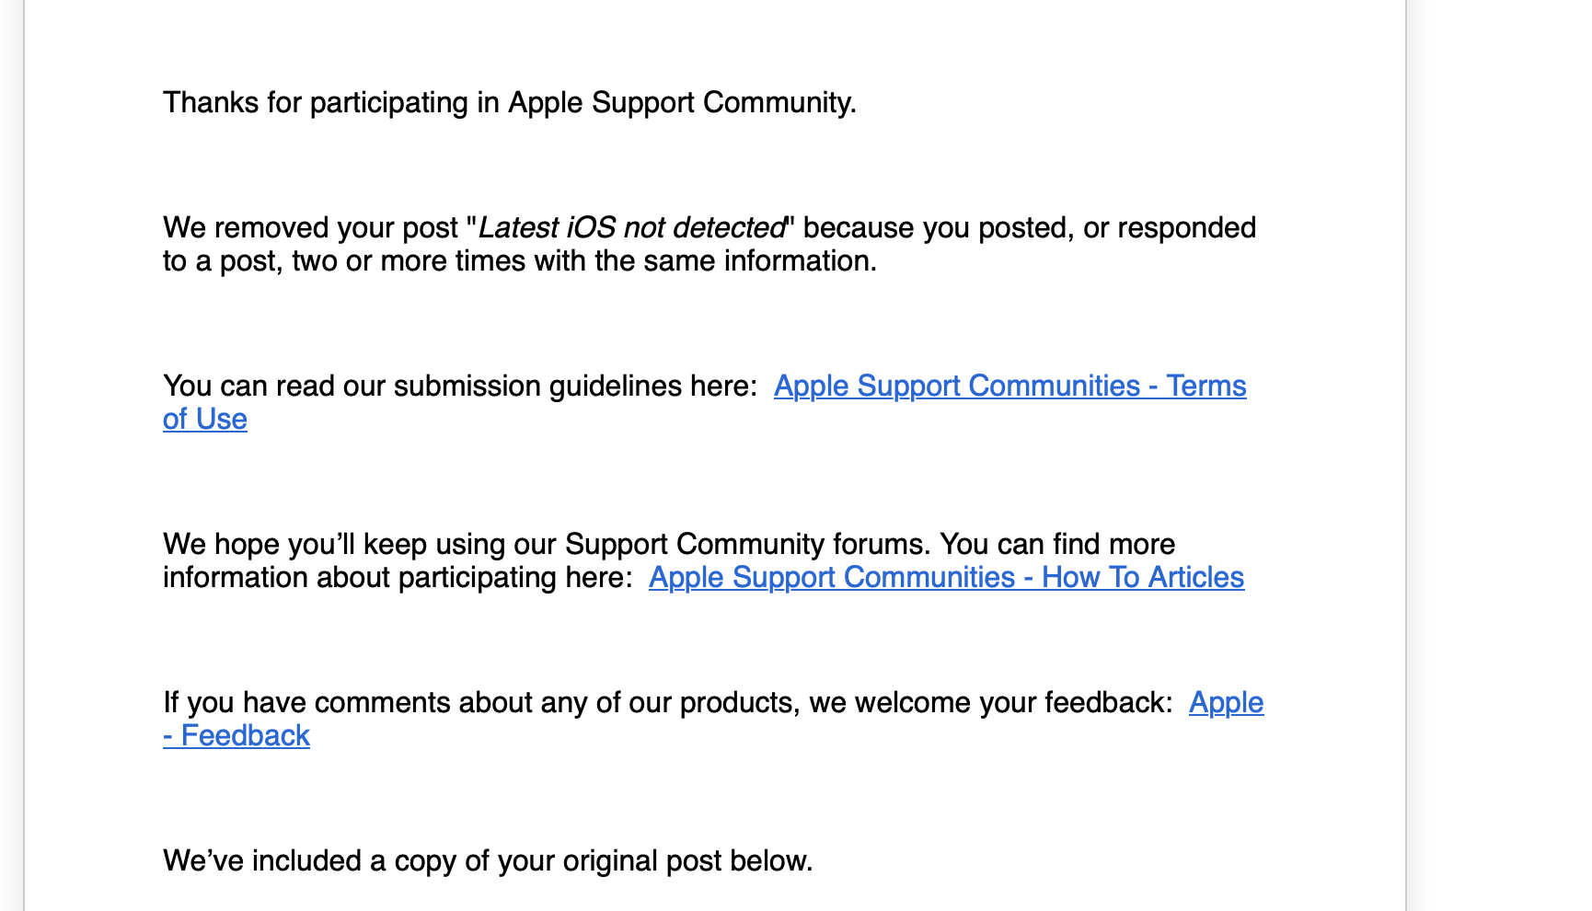Click 'because you posted, or responded' text
Viewport: 1592px width, 911px height.
(x=1030, y=227)
